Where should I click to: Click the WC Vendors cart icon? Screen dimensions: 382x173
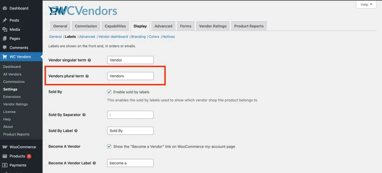(x=4, y=57)
